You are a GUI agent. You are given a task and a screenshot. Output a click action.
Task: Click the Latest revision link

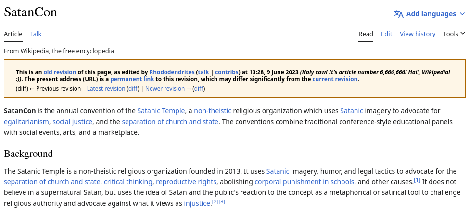tap(106, 89)
